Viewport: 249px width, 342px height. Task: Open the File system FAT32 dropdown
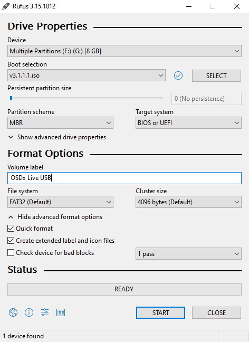click(60, 202)
